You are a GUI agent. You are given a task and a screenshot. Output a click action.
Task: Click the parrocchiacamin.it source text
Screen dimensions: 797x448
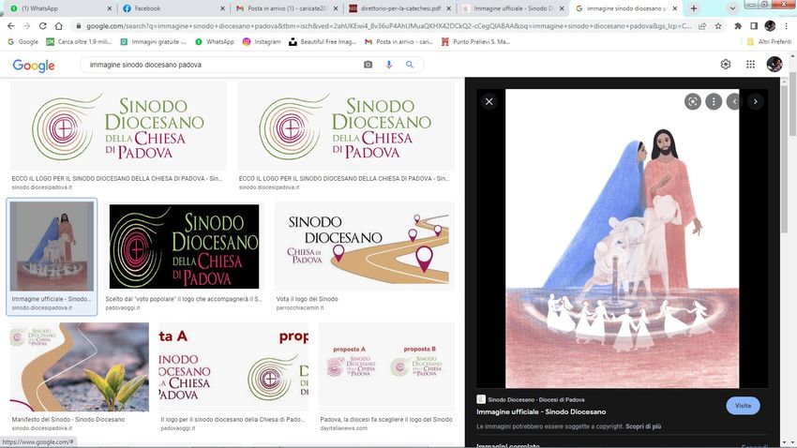point(299,307)
